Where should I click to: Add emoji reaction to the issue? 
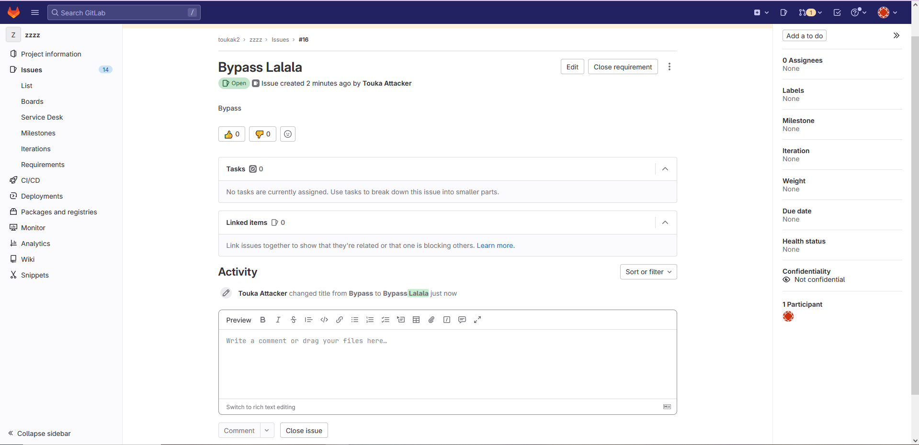(288, 134)
